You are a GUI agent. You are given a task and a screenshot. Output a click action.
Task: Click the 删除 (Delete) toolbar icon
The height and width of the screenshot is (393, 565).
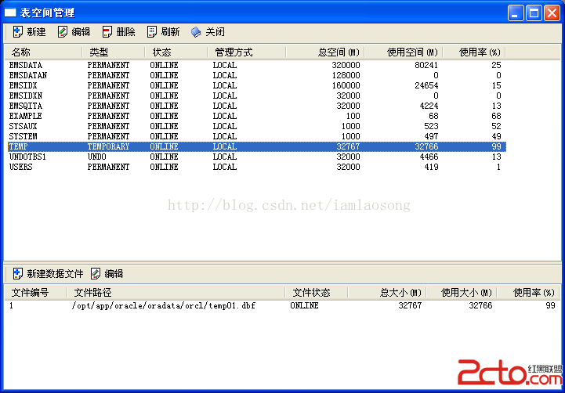coord(107,31)
